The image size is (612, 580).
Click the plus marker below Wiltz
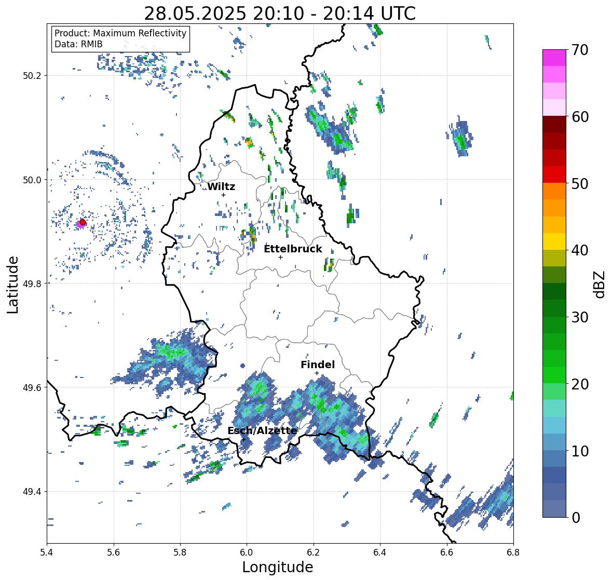pos(223,195)
